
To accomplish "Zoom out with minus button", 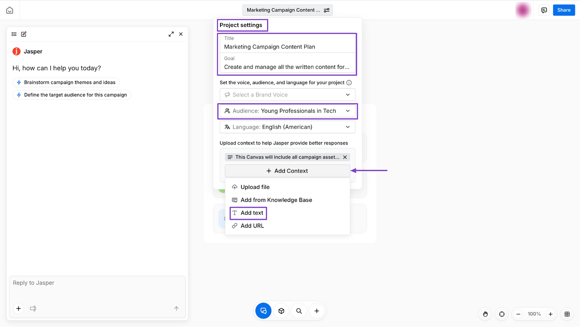I will coord(519,314).
